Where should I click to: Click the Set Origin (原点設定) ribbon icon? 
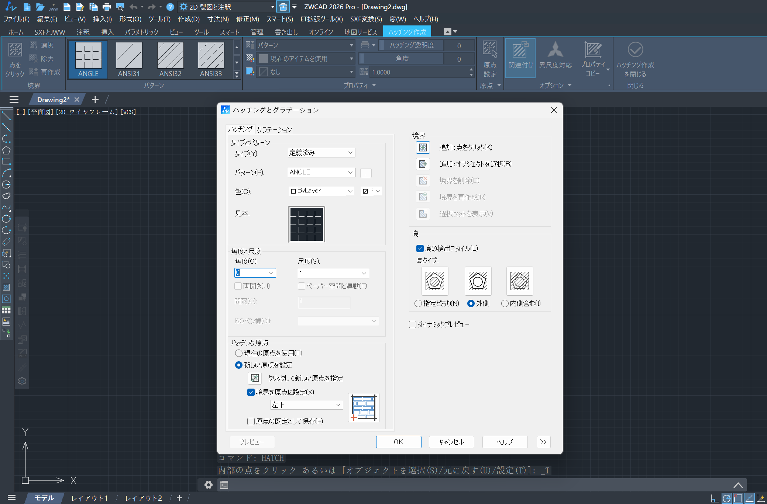490,58
